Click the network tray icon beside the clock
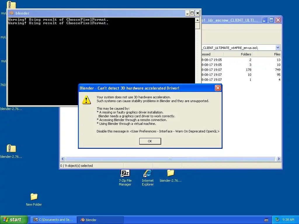The image size is (299, 224). (277, 220)
